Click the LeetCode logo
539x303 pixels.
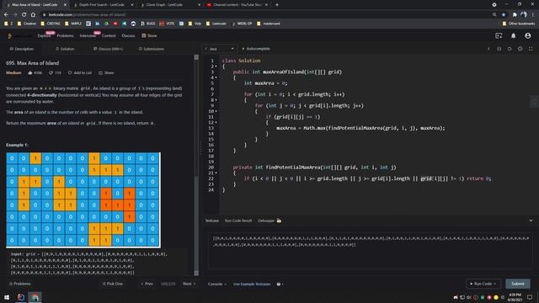tap(9, 35)
